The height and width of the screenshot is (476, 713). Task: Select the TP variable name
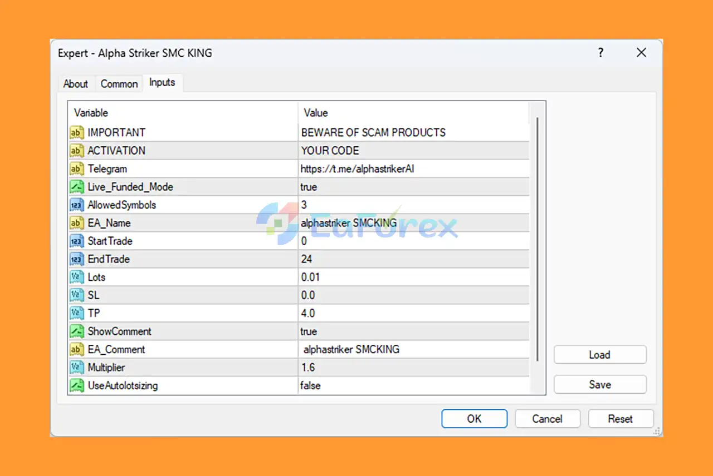[94, 313]
